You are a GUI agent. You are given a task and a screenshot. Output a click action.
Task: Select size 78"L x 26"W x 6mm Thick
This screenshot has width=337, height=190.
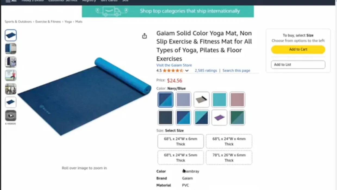point(229,158)
